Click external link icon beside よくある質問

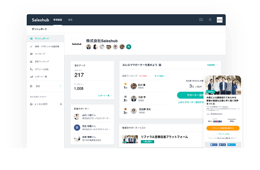pyautogui.click(x=61, y=104)
